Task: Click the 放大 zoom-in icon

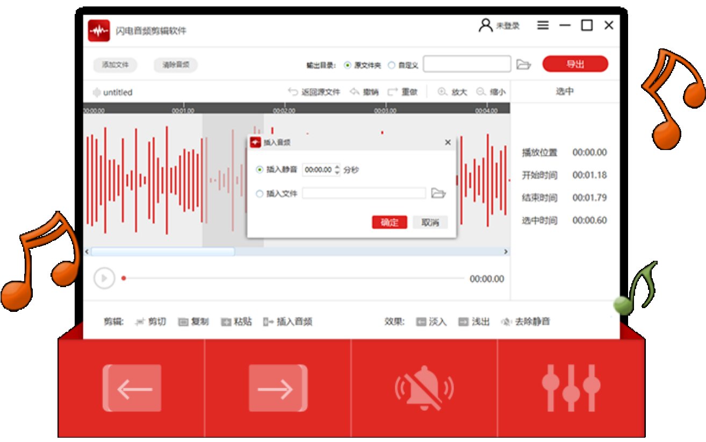Action: tap(443, 91)
